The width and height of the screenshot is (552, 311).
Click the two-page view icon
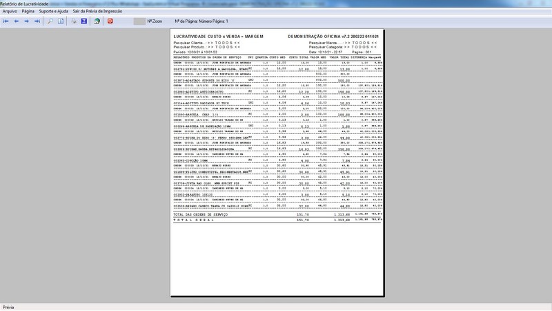click(x=61, y=21)
